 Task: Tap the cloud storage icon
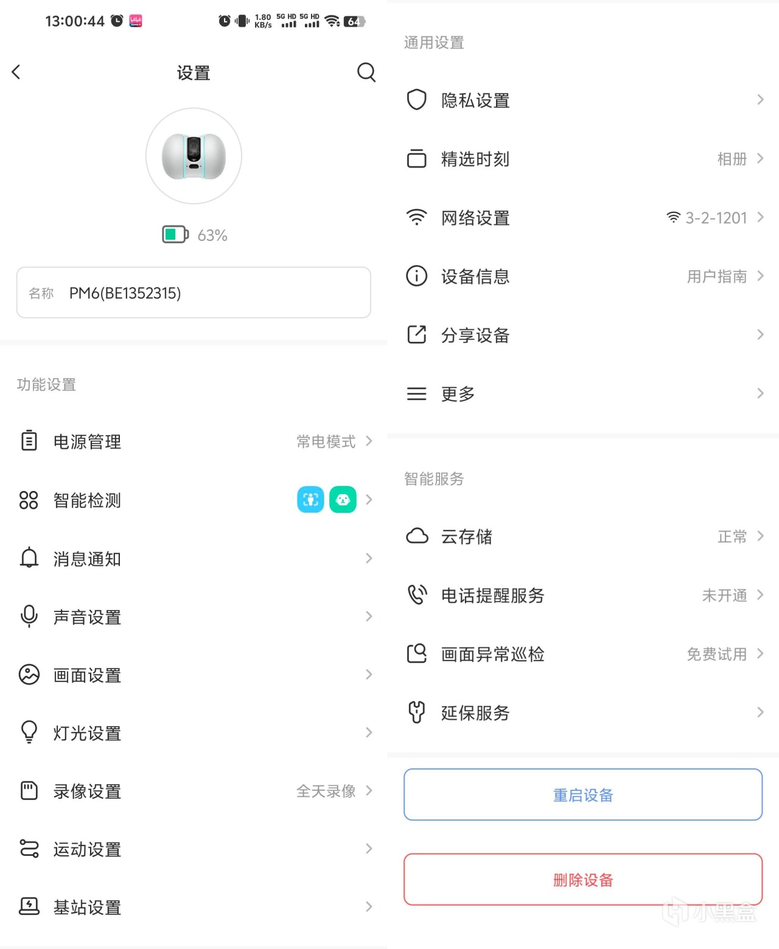[x=416, y=536]
